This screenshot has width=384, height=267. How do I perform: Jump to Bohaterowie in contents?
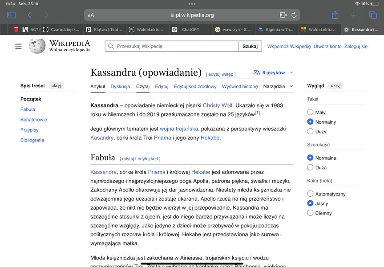(33, 120)
